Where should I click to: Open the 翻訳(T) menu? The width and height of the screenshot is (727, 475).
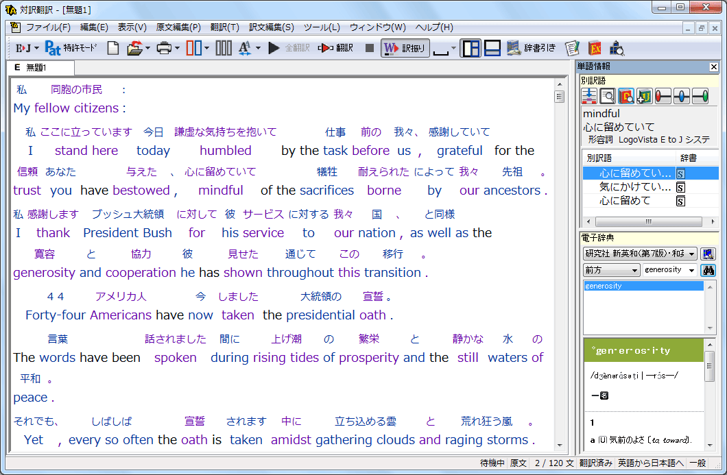(224, 27)
